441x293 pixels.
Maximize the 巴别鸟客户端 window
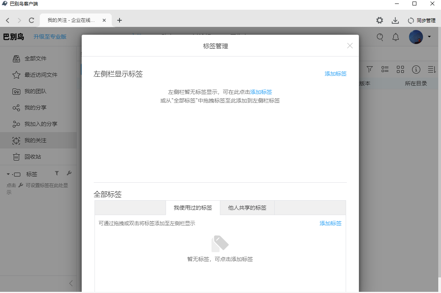coord(414,4)
